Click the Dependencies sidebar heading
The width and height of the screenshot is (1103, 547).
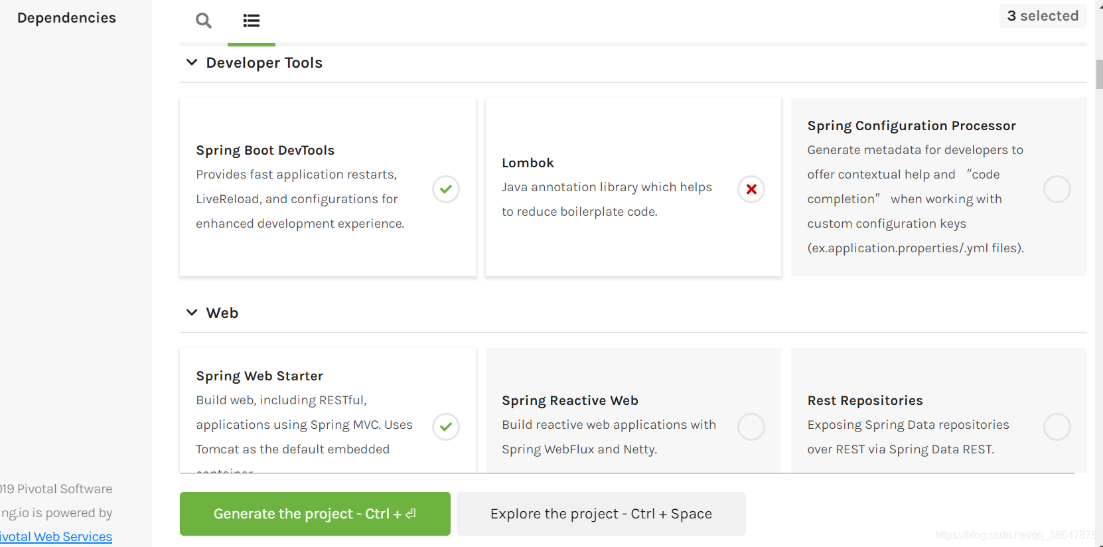coord(66,18)
